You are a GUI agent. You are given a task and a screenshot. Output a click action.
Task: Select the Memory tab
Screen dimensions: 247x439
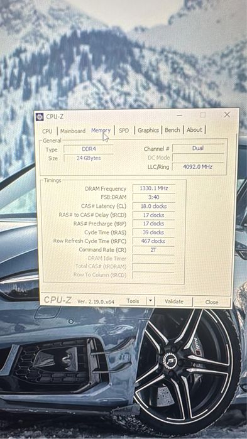point(101,130)
